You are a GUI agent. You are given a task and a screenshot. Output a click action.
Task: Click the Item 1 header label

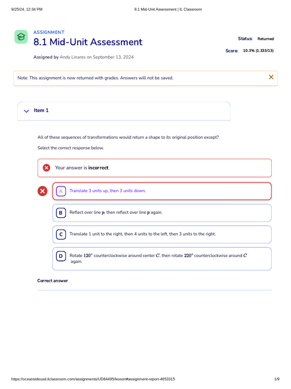[41, 111]
